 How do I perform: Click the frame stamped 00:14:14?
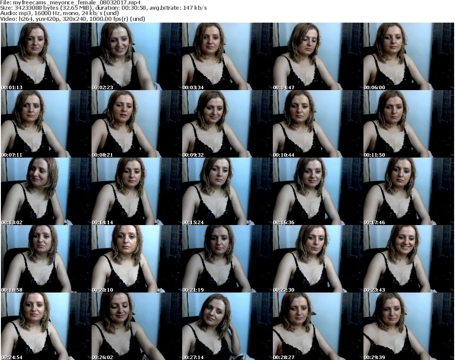(x=137, y=191)
